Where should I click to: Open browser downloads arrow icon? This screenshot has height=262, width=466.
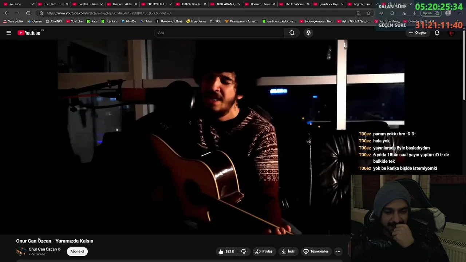click(x=414, y=13)
